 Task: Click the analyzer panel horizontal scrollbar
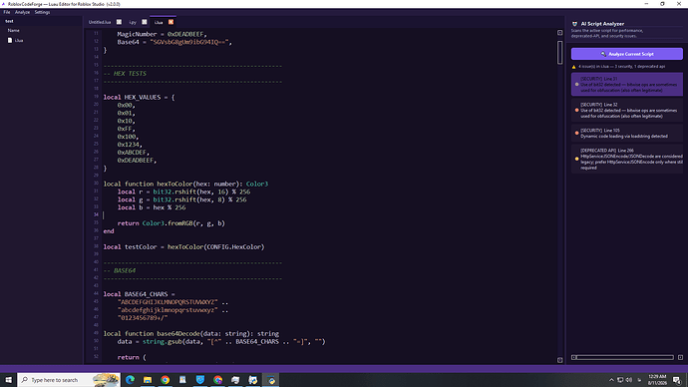625,358
